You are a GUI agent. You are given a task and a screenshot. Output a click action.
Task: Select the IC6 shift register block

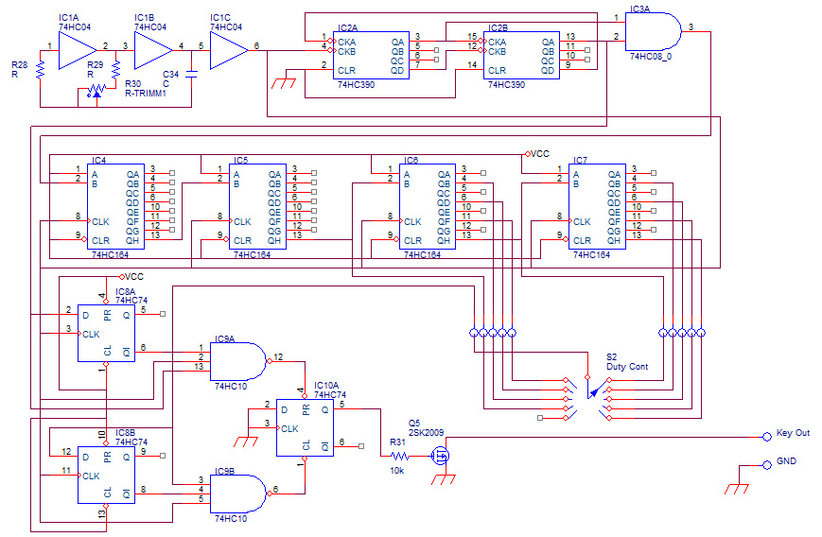pyautogui.click(x=428, y=206)
